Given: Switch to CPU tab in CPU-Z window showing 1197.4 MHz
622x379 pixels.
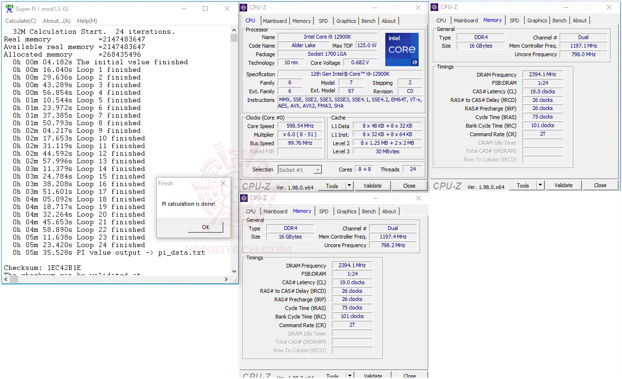Looking at the screenshot, I should [251, 211].
